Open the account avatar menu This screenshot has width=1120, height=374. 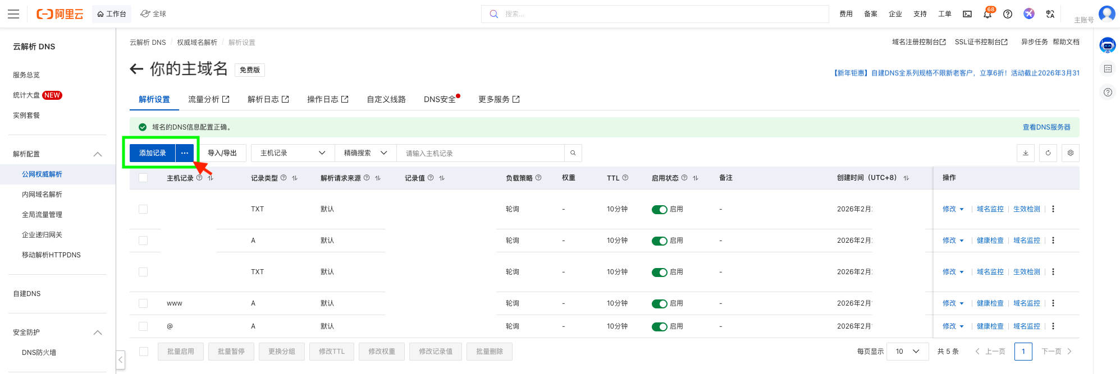tap(1107, 13)
